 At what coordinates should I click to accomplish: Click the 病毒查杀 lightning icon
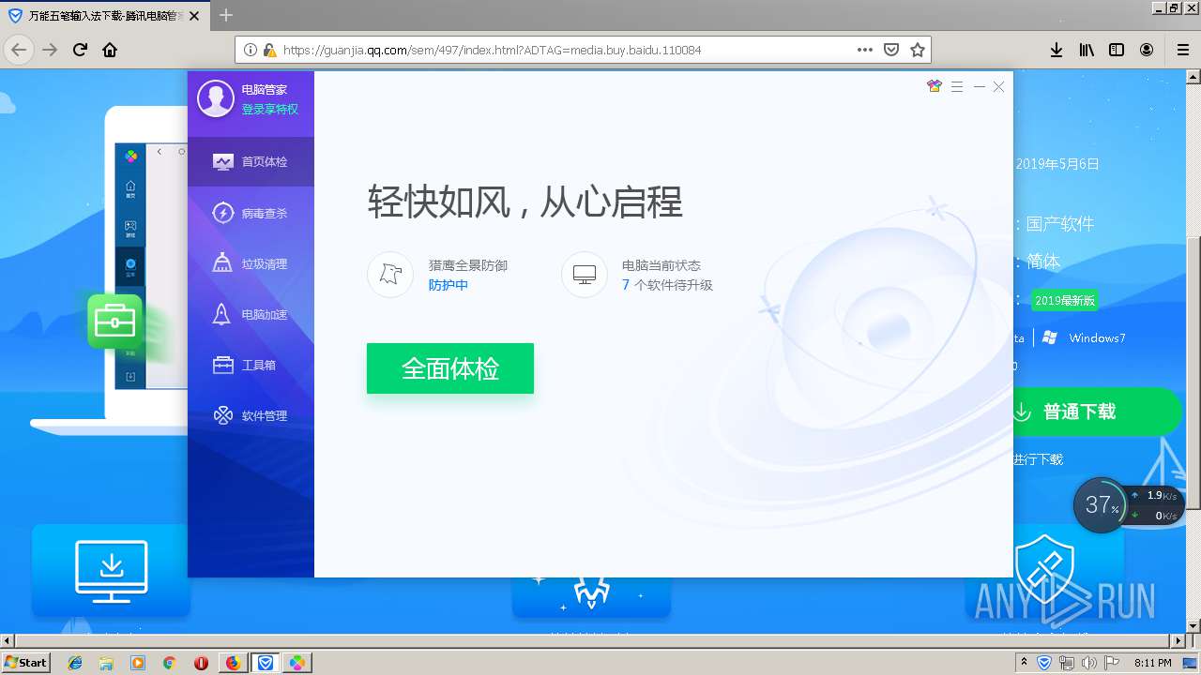click(222, 213)
